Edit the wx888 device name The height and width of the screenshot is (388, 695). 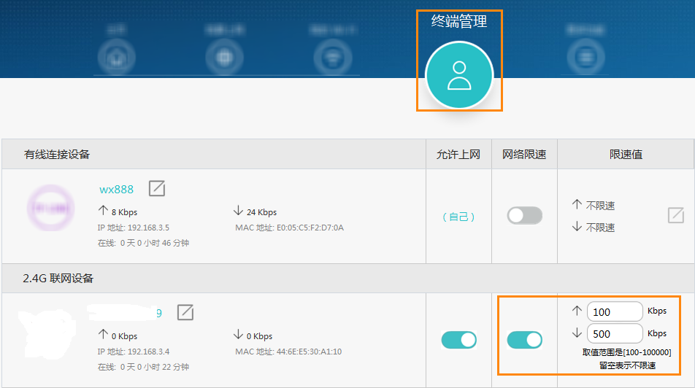(157, 189)
